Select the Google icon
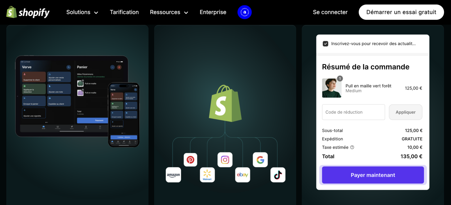 click(x=260, y=159)
